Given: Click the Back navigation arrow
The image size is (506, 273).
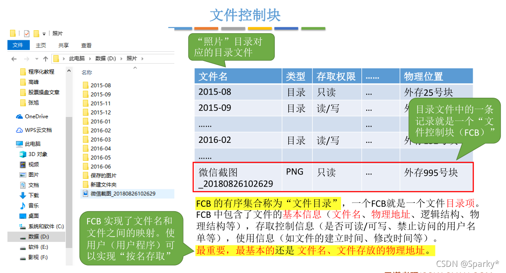Looking at the screenshot, I should (x=14, y=59).
